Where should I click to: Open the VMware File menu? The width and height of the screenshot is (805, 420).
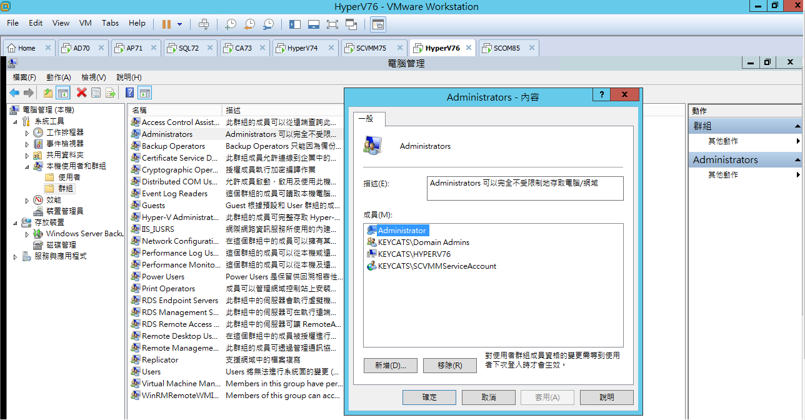point(12,23)
